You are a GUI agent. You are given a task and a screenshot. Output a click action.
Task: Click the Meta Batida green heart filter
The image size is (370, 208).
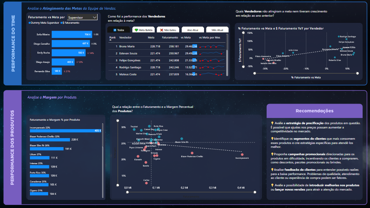click(143, 30)
